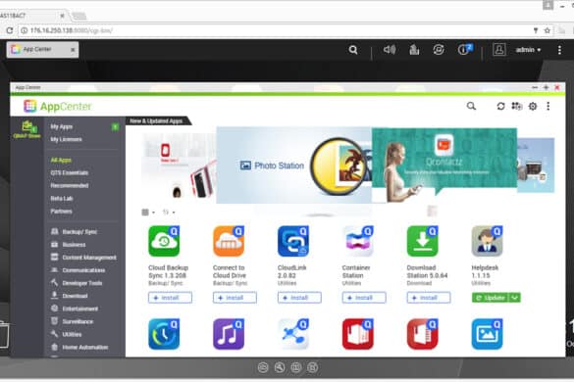The width and height of the screenshot is (574, 382).
Task: Click the blue picture app icon in second row
Action: [x=488, y=334]
